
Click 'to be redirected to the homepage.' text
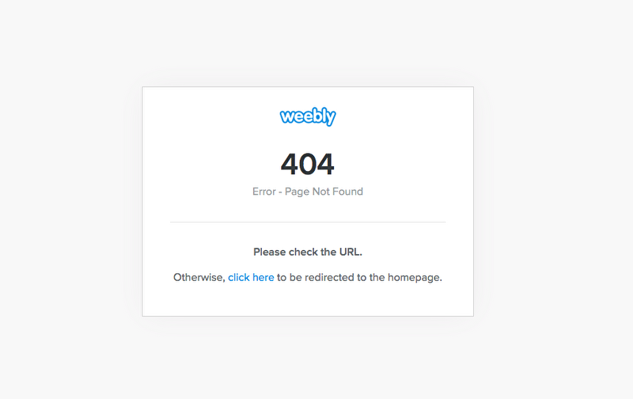[359, 277]
